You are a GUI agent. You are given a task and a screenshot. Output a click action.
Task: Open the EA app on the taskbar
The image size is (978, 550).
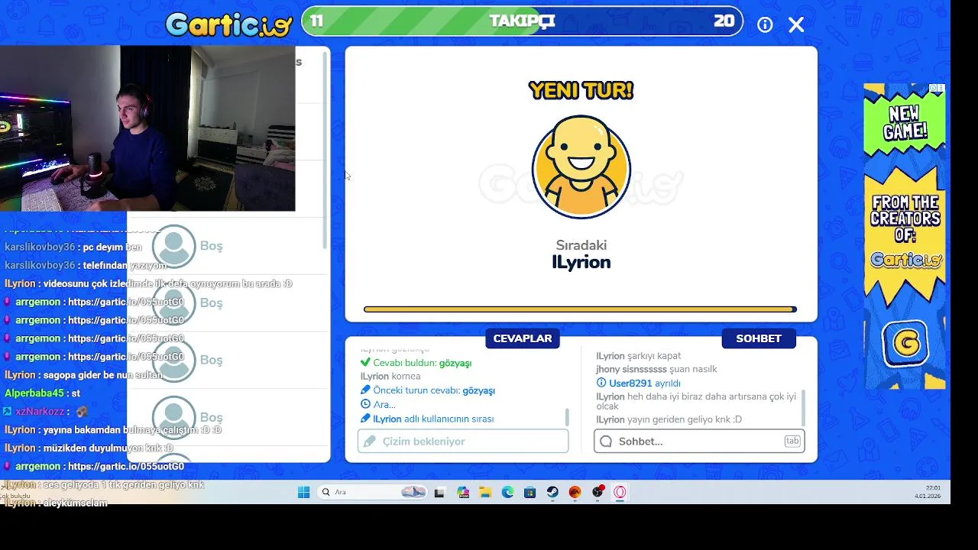[575, 493]
